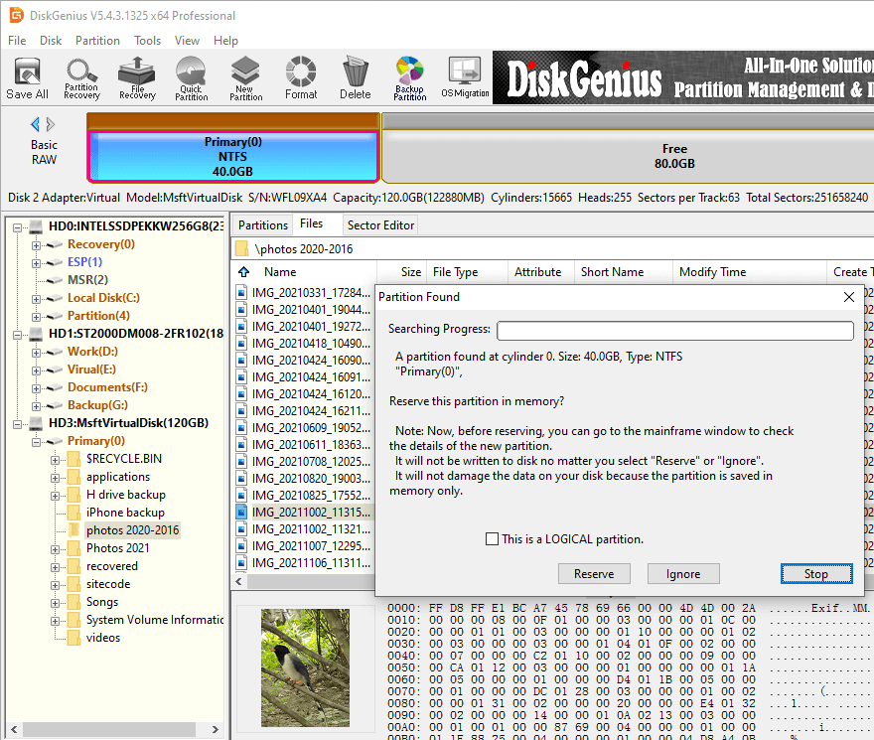Expand the Work(D:) partition node
The height and width of the screenshot is (740, 874).
(37, 352)
